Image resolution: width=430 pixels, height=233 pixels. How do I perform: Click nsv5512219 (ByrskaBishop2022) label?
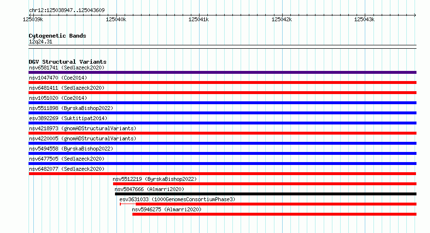pyautogui.click(x=155, y=179)
